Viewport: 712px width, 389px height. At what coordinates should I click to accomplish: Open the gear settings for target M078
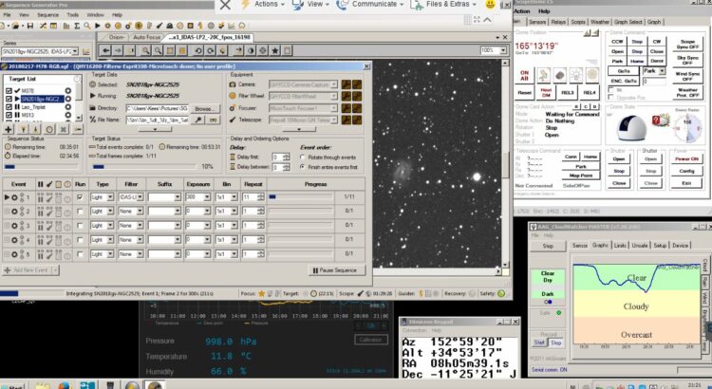pyautogui.click(x=68, y=91)
